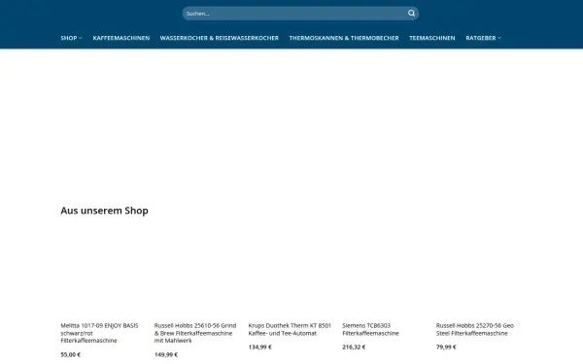Open Krups Duothek Therm KT 8501 link
Viewport: 583px width, 364px height.
pyautogui.click(x=290, y=329)
